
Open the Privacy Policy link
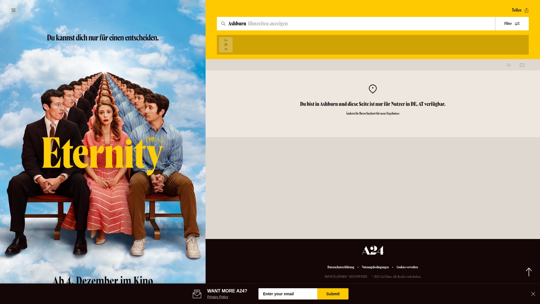[218, 297]
